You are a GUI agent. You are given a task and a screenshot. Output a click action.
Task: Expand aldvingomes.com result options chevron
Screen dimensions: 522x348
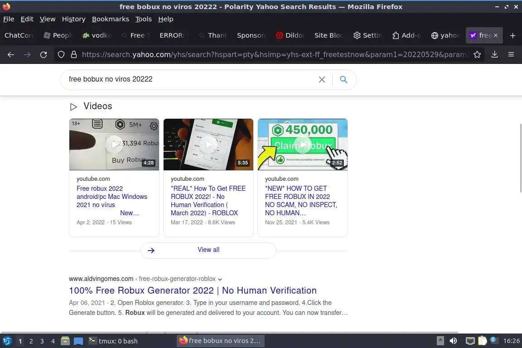tap(220, 279)
